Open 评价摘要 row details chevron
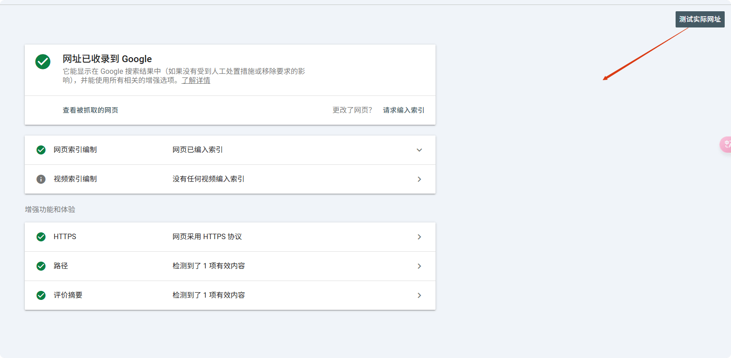Screen dimensions: 731x358 pos(419,295)
